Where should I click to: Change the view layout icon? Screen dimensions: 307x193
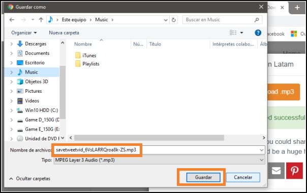coord(233,32)
